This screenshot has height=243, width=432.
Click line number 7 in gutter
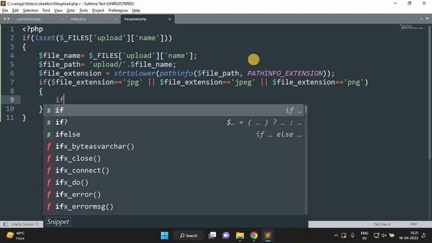coord(12,82)
